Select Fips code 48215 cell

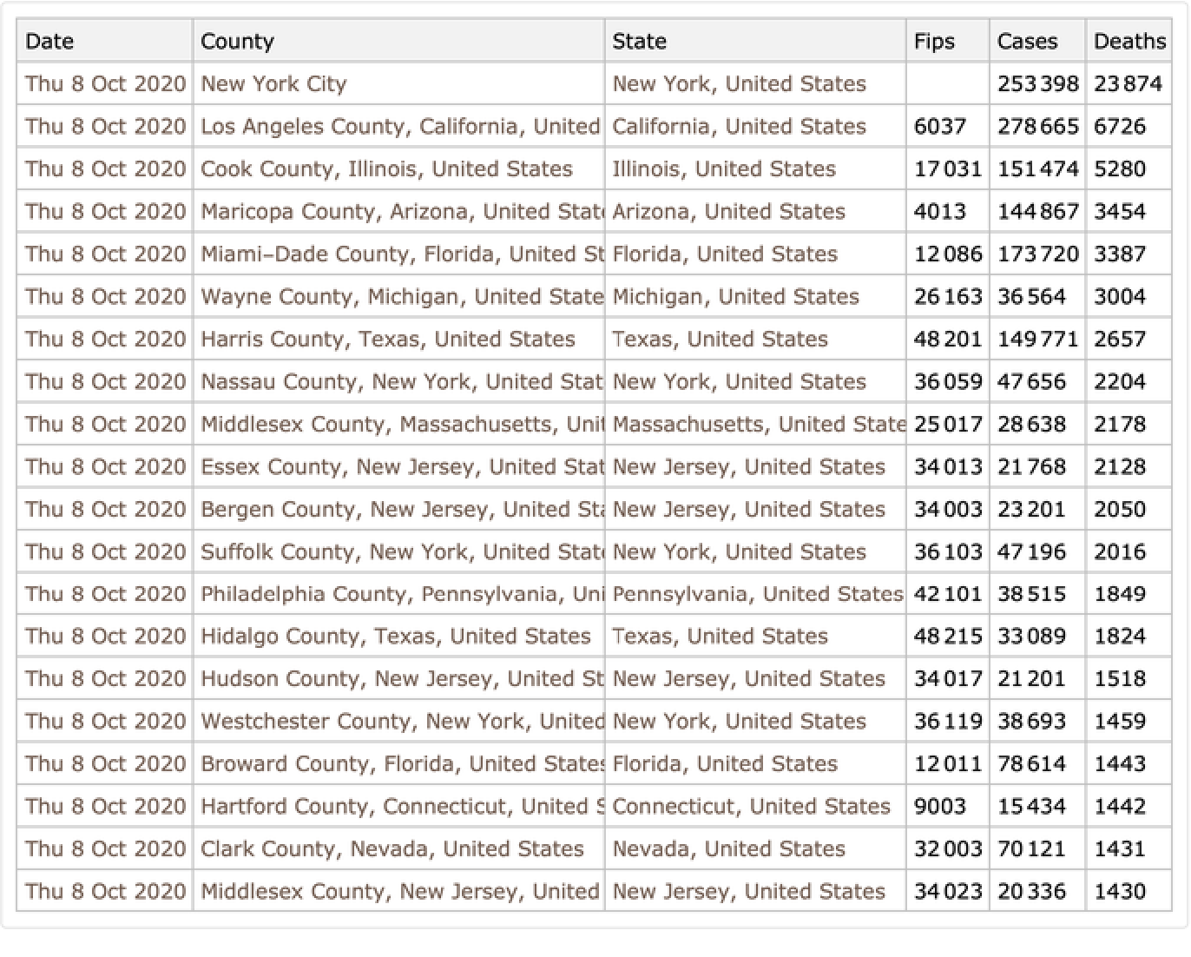[947, 636]
